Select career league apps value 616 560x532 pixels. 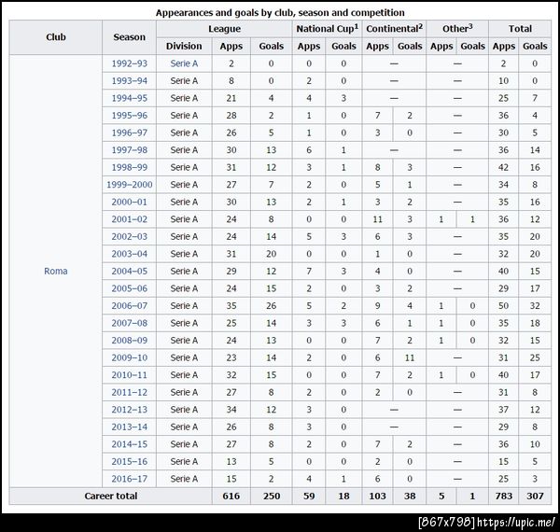click(x=231, y=496)
